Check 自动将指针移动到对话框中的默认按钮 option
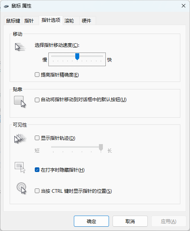 pyautogui.click(x=37, y=100)
